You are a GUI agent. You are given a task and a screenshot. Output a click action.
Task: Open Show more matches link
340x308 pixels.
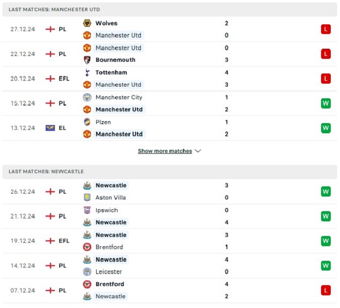click(165, 151)
